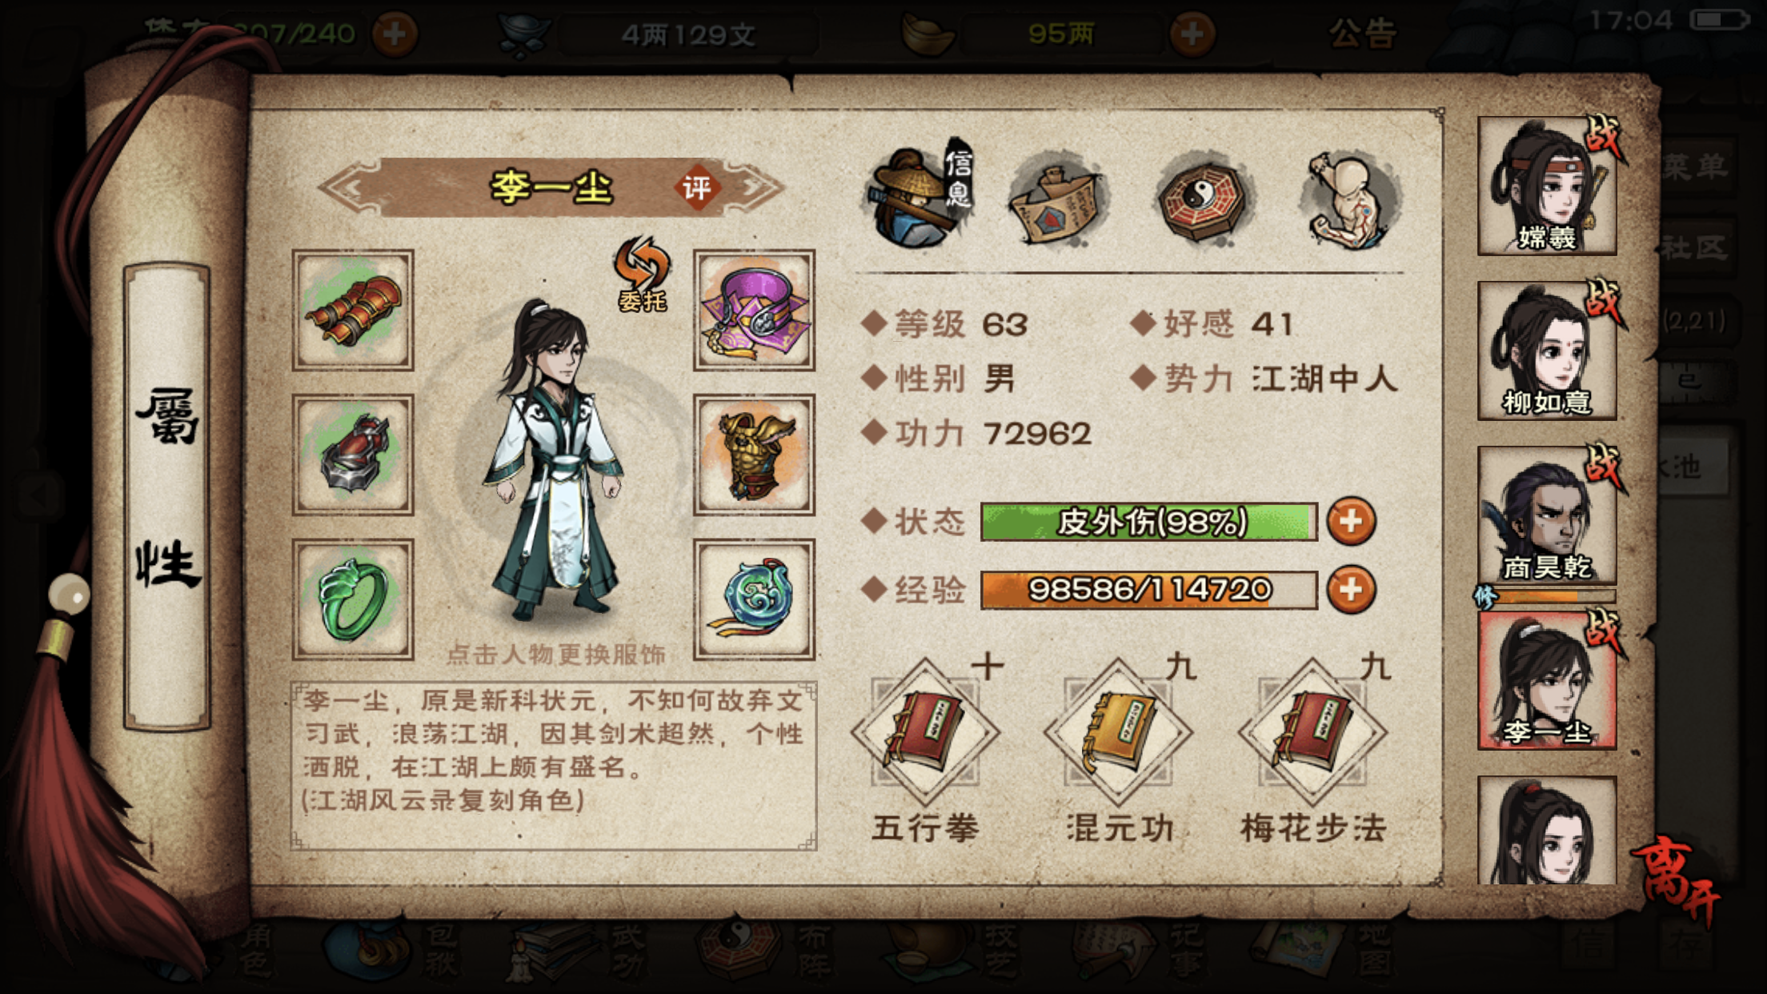Tap the 委托 entrust swap icon
The height and width of the screenshot is (994, 1767).
tap(642, 275)
